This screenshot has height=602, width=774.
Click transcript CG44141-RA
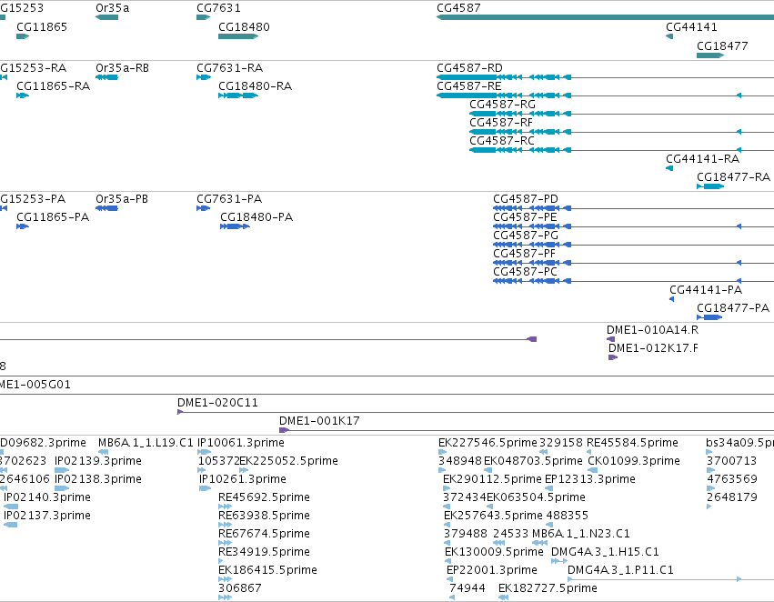(x=669, y=168)
